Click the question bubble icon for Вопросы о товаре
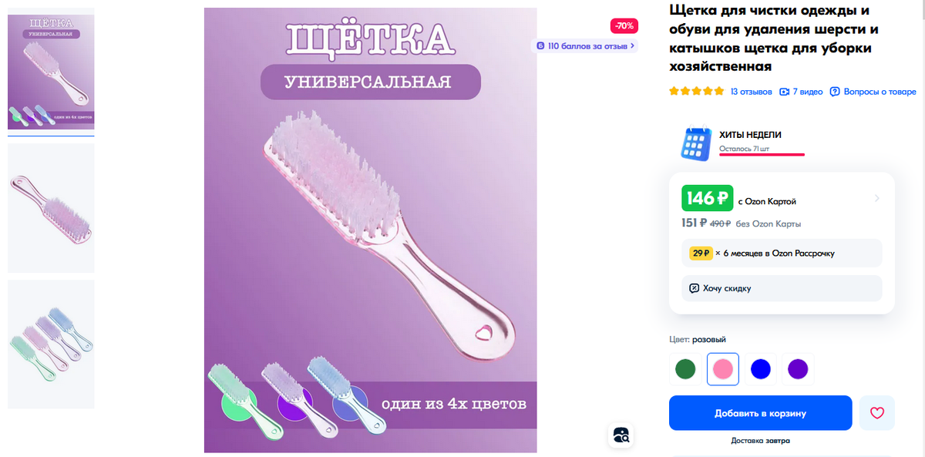925x457 pixels. (835, 92)
